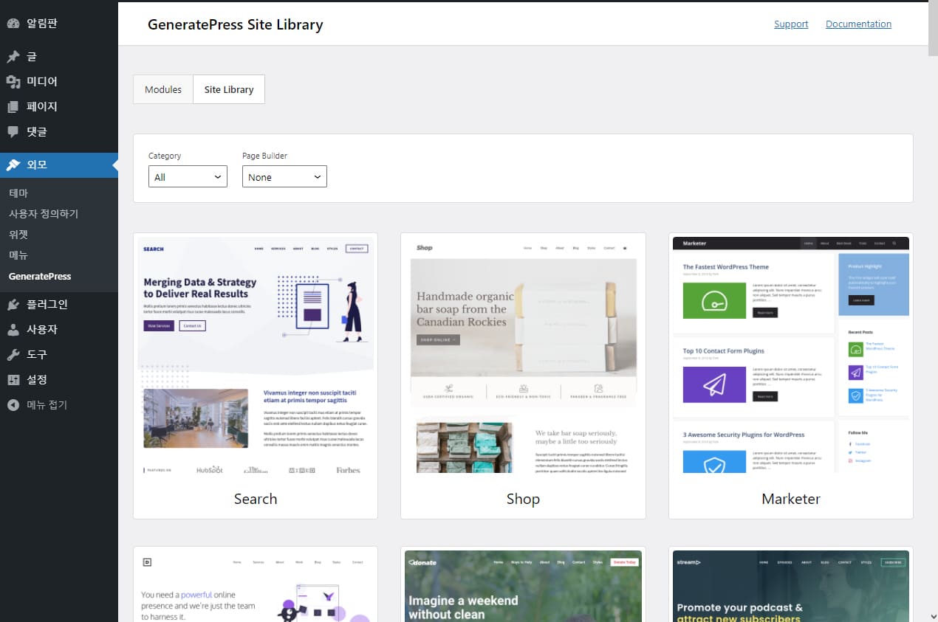Open the Page Builder dropdown set to None
Image resolution: width=938 pixels, height=622 pixels.
[284, 176]
